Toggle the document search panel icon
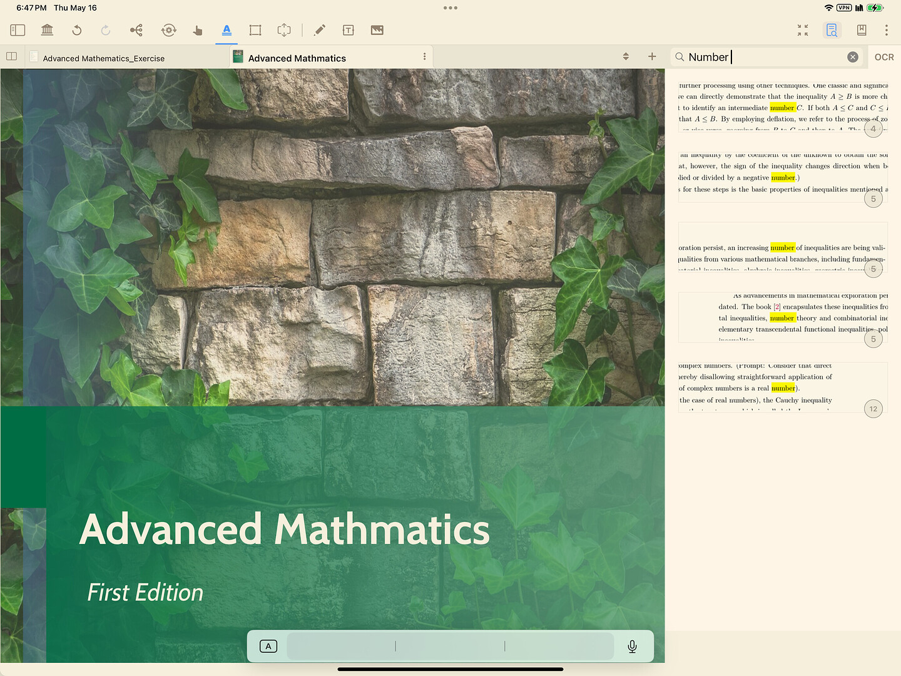The image size is (901, 676). (x=832, y=30)
